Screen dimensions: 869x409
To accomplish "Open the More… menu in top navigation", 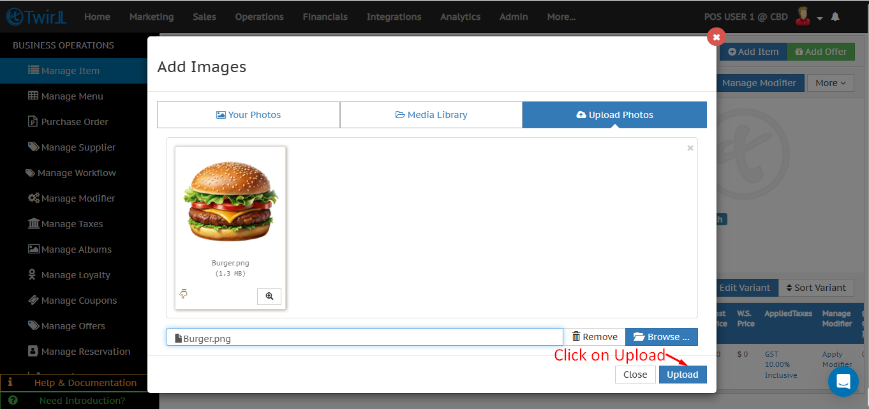I will click(x=561, y=17).
